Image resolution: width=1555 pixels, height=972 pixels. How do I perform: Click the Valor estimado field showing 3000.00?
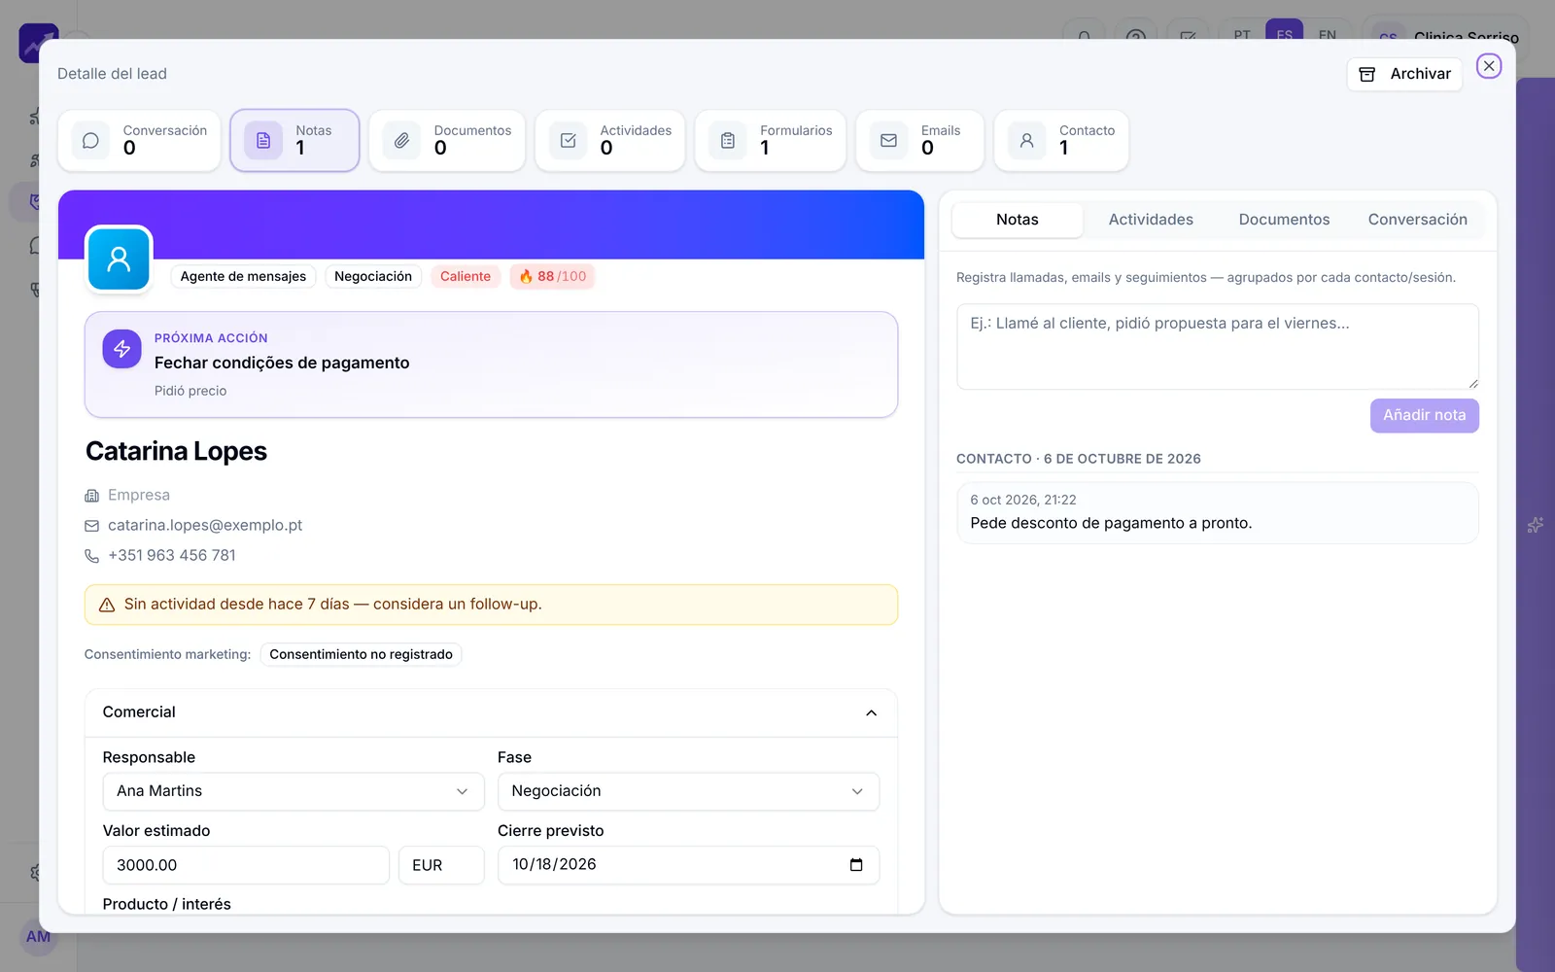246,865
